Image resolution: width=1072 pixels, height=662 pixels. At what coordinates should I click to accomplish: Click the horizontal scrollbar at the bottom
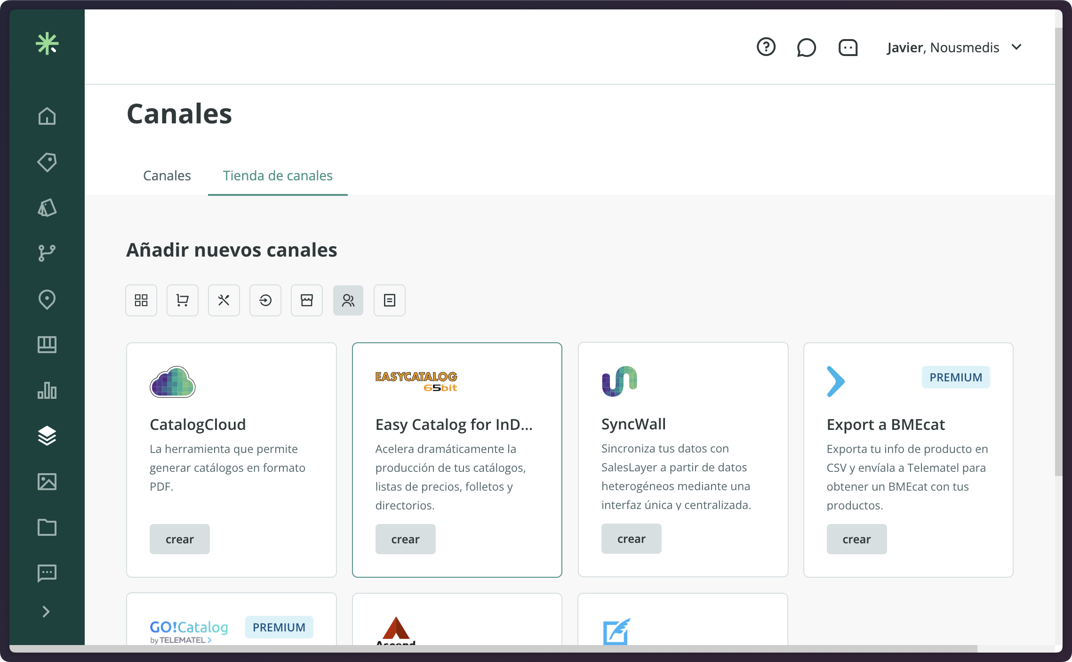[493, 649]
